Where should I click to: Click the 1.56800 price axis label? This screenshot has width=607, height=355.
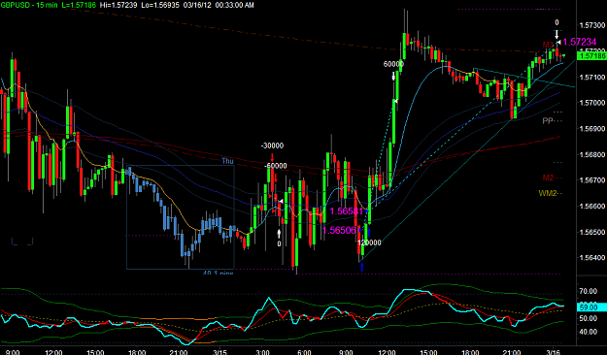(591, 154)
